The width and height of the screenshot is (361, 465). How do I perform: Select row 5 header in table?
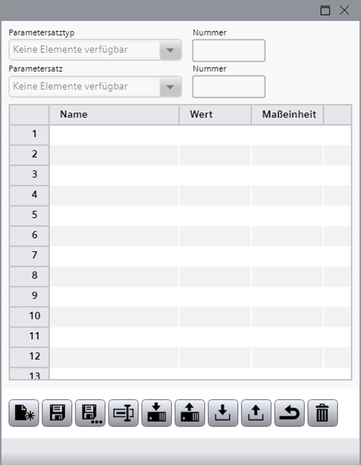point(29,215)
